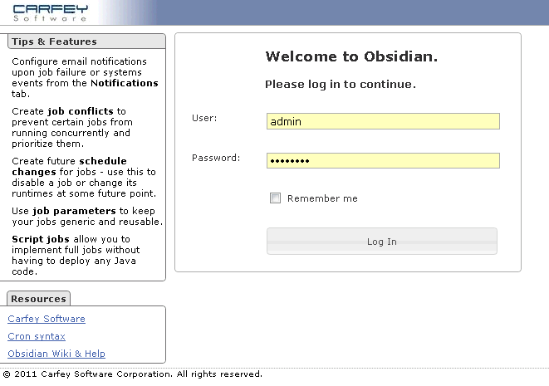Viewport: 549px width, 386px height.
Task: Click the bold Script jobs tip text
Action: tap(39, 239)
